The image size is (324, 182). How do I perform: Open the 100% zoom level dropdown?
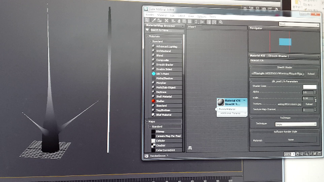click(290, 154)
